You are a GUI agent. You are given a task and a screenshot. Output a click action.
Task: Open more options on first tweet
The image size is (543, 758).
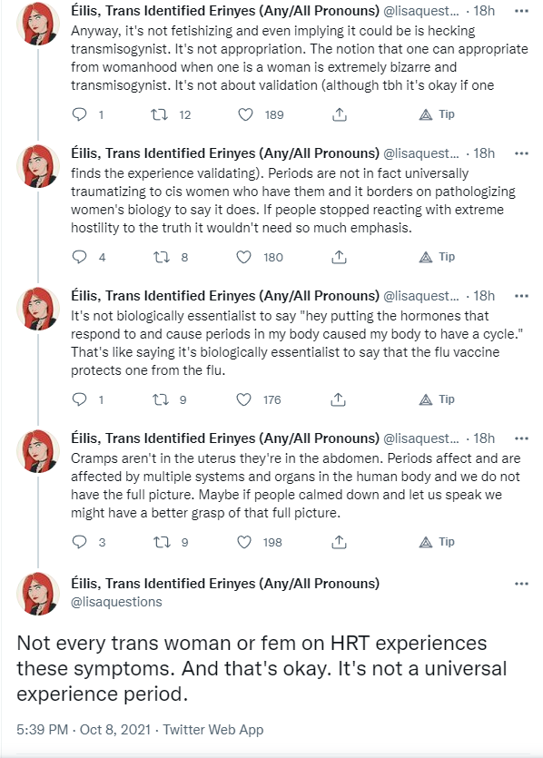[521, 11]
